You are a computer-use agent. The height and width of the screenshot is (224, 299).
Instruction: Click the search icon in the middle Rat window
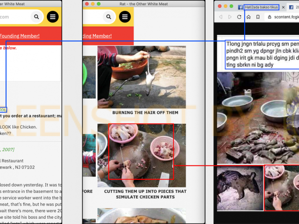(x=108, y=17)
